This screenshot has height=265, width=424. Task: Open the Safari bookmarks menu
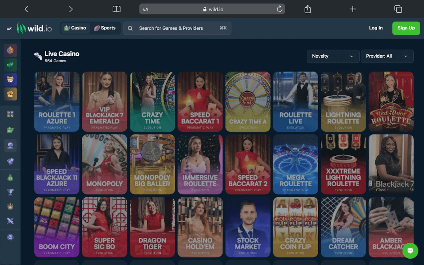tap(116, 9)
